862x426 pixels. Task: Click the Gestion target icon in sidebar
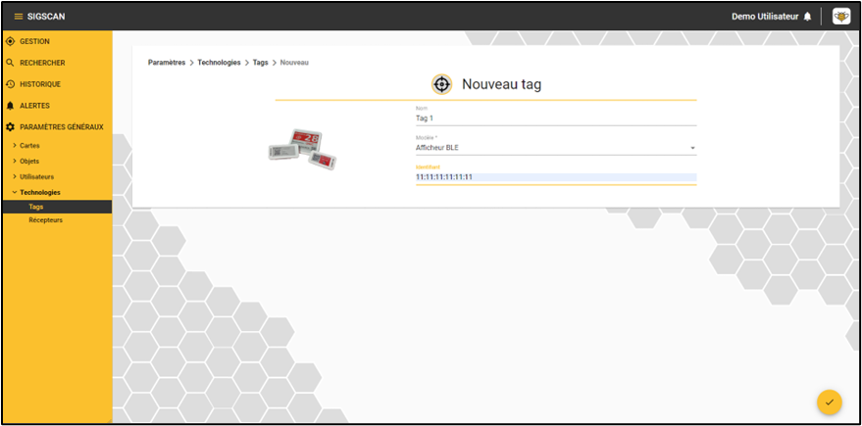[10, 41]
